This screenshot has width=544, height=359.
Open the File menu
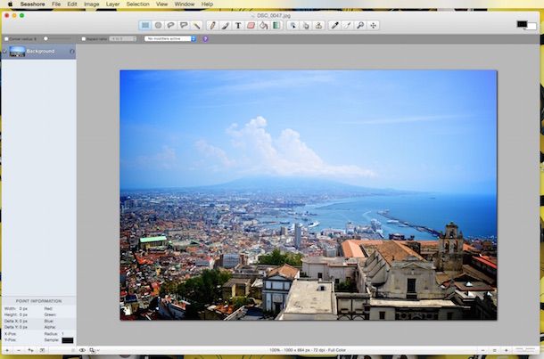click(56, 4)
